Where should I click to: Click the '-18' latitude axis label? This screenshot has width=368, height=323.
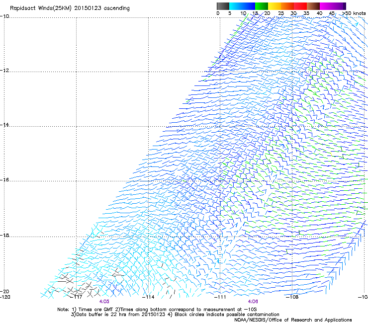[x=4, y=235]
